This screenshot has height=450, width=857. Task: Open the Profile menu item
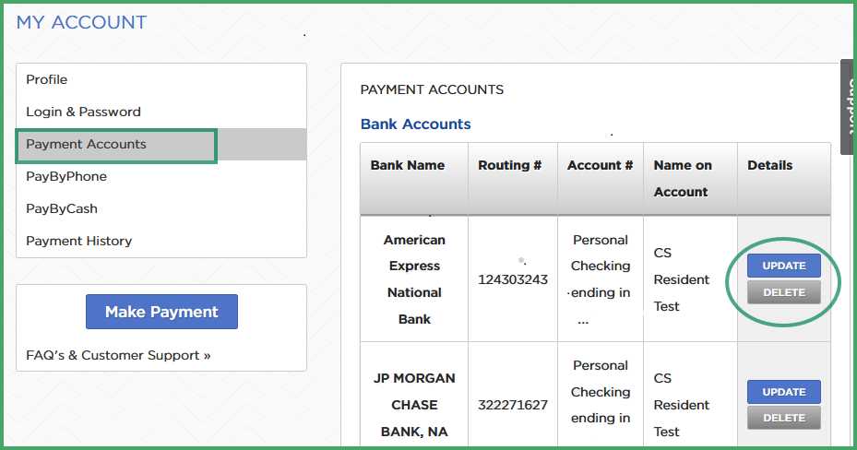(x=47, y=79)
